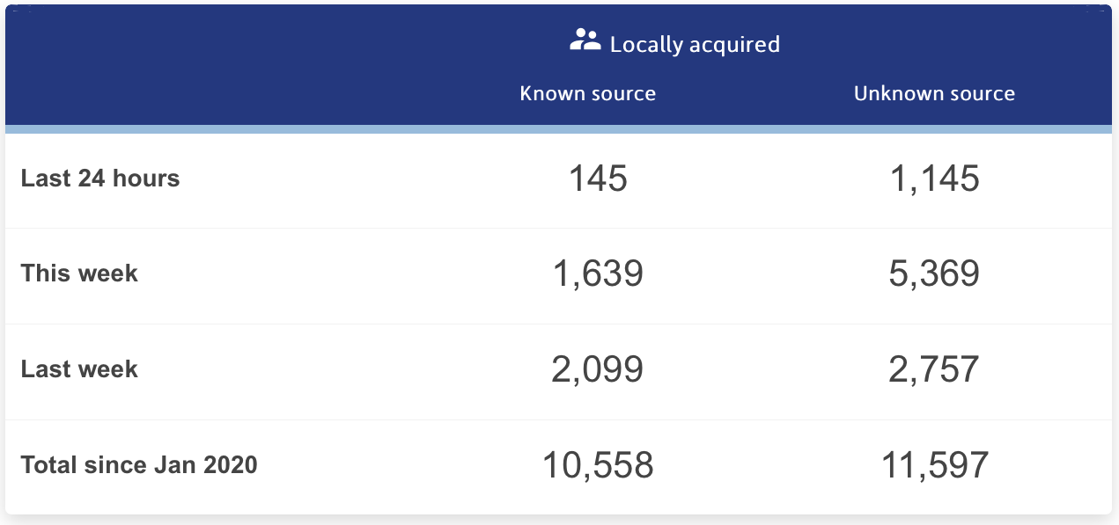Select the Locally acquired header text
The image size is (1119, 525).
click(695, 44)
